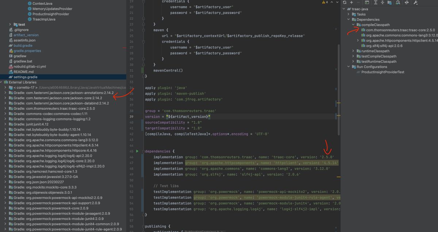438x232 pixels.
Task: Click the ProductInsightProviderTest run configuration icon
Action: click(358, 72)
